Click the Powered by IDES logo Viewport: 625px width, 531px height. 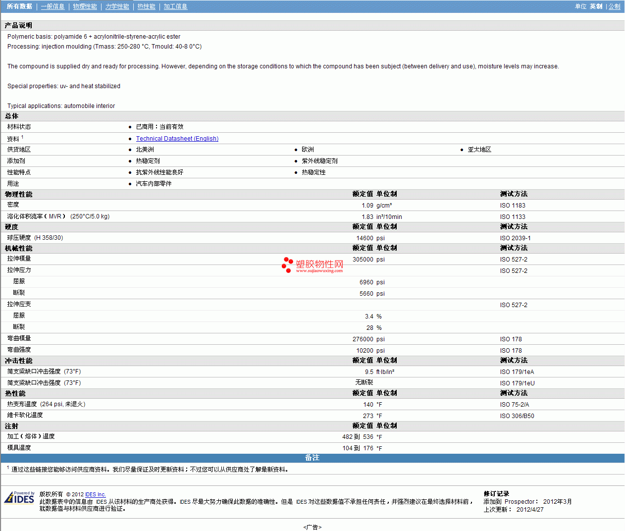click(20, 497)
